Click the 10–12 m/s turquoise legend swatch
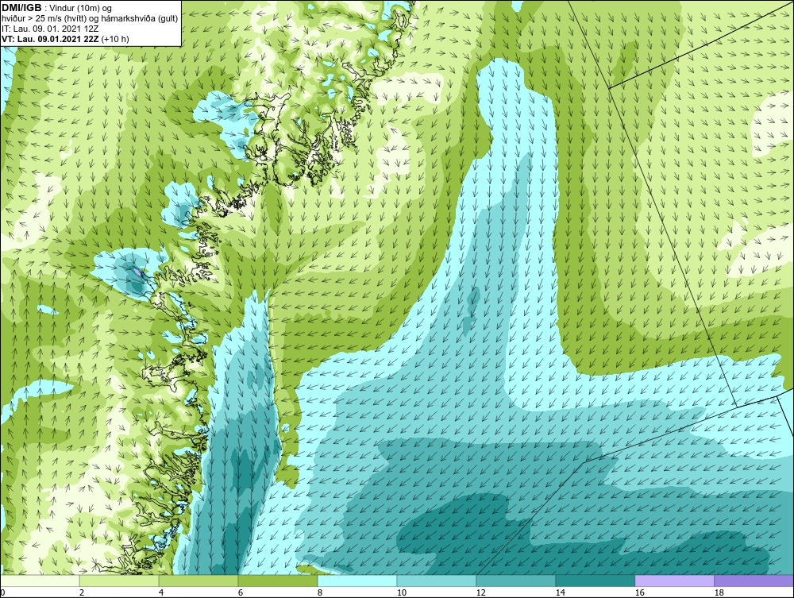794x598 pixels. pos(437,581)
